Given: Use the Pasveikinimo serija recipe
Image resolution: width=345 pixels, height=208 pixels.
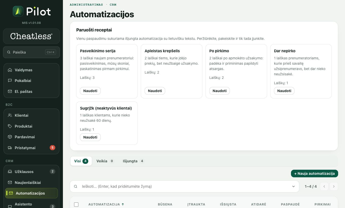Looking at the screenshot, I should click(x=90, y=91).
